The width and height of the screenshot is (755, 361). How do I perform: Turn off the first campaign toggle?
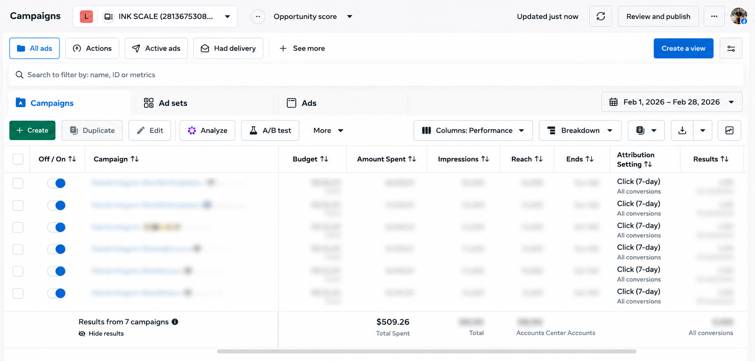click(57, 183)
